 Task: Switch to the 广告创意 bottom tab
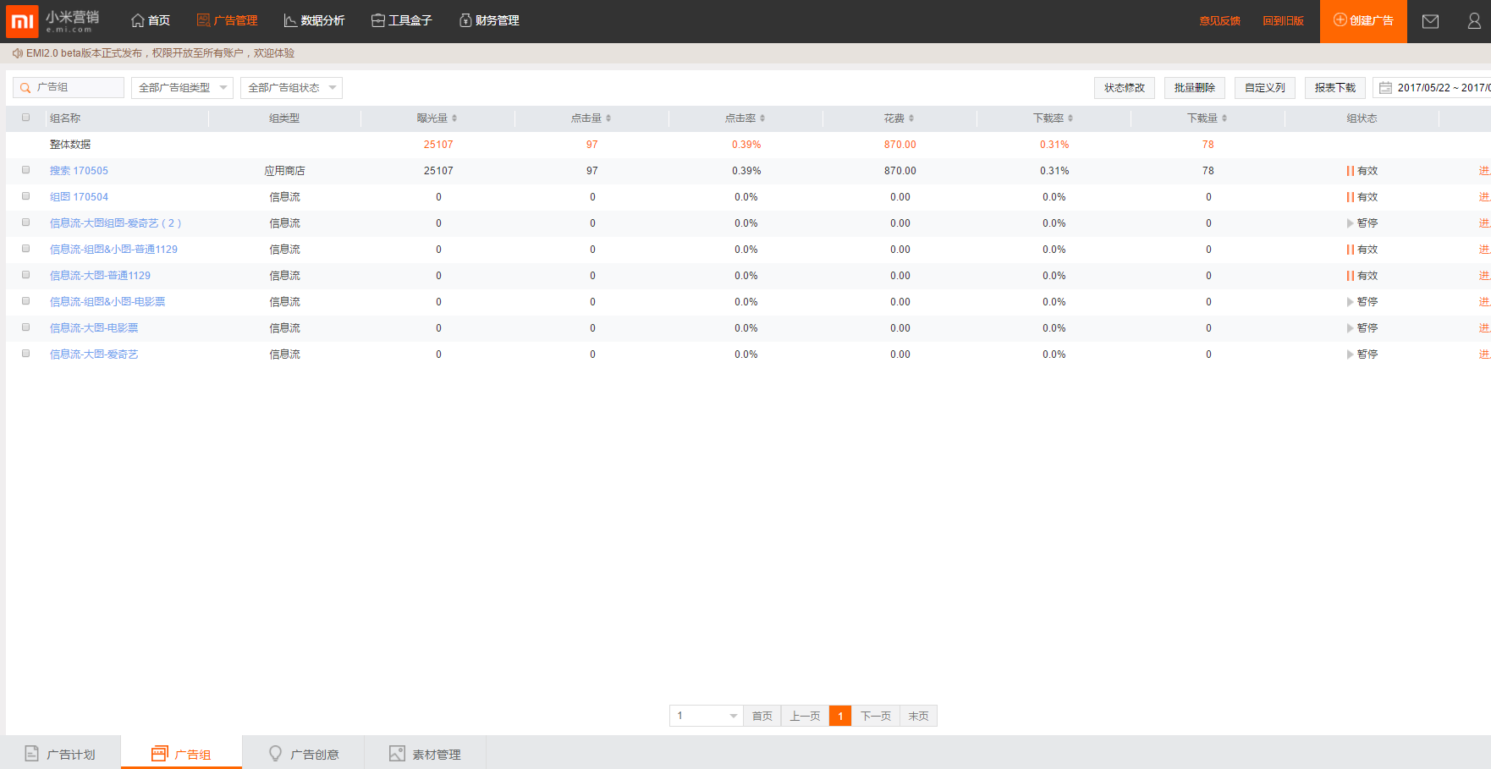tap(304, 754)
